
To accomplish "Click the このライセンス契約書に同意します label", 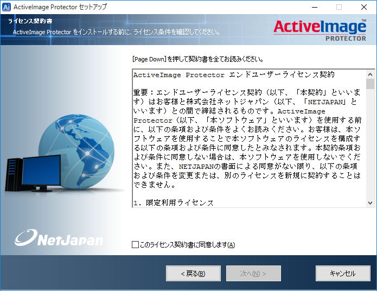I will [187, 245].
